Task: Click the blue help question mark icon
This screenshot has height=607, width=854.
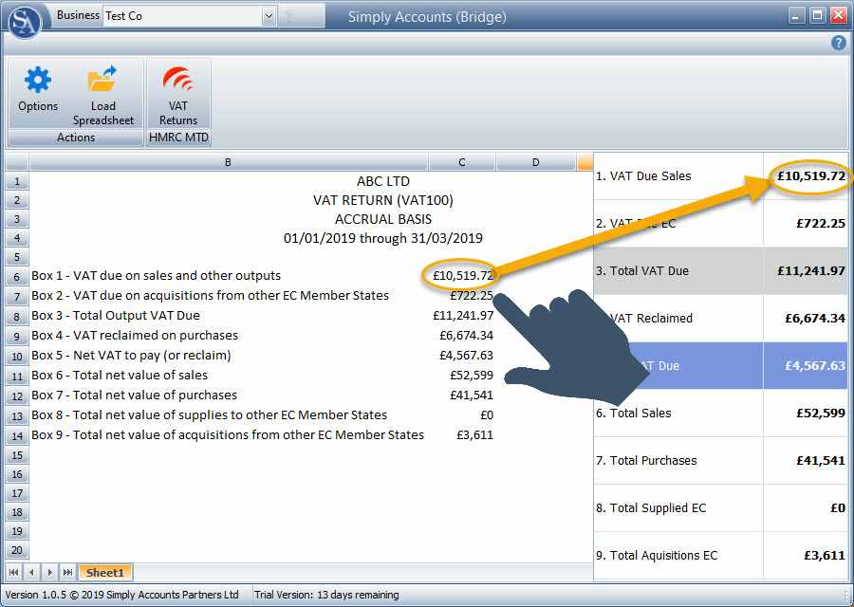Action: (838, 43)
